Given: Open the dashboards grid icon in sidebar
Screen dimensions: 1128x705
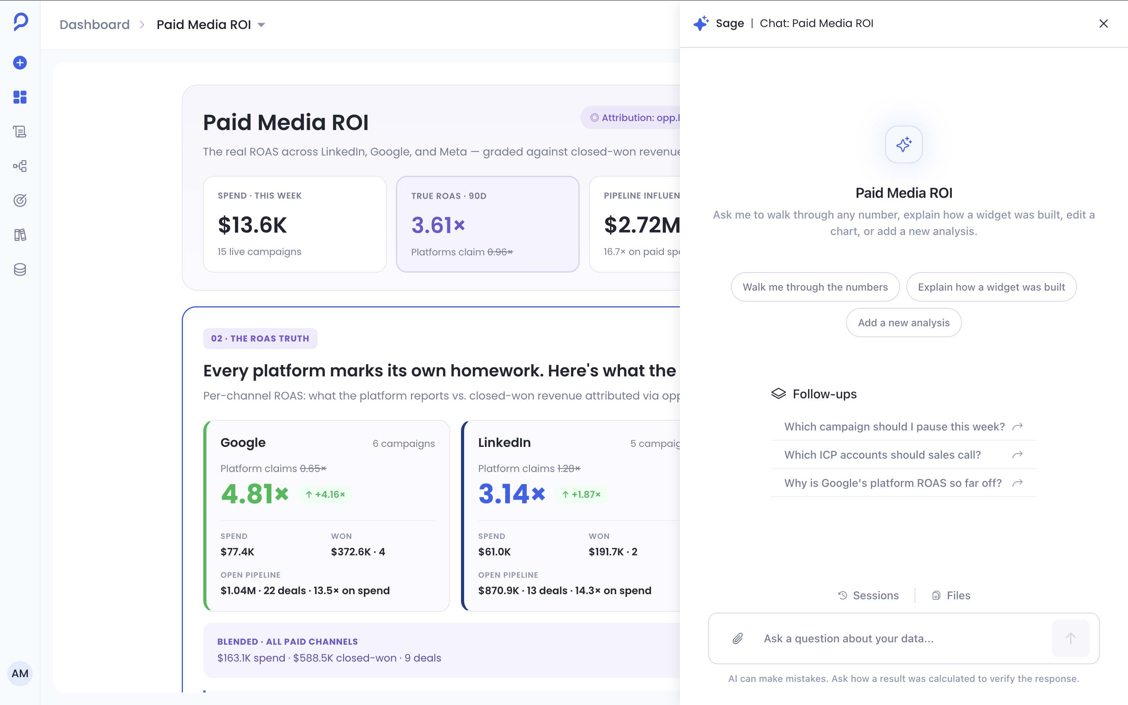Looking at the screenshot, I should (20, 97).
